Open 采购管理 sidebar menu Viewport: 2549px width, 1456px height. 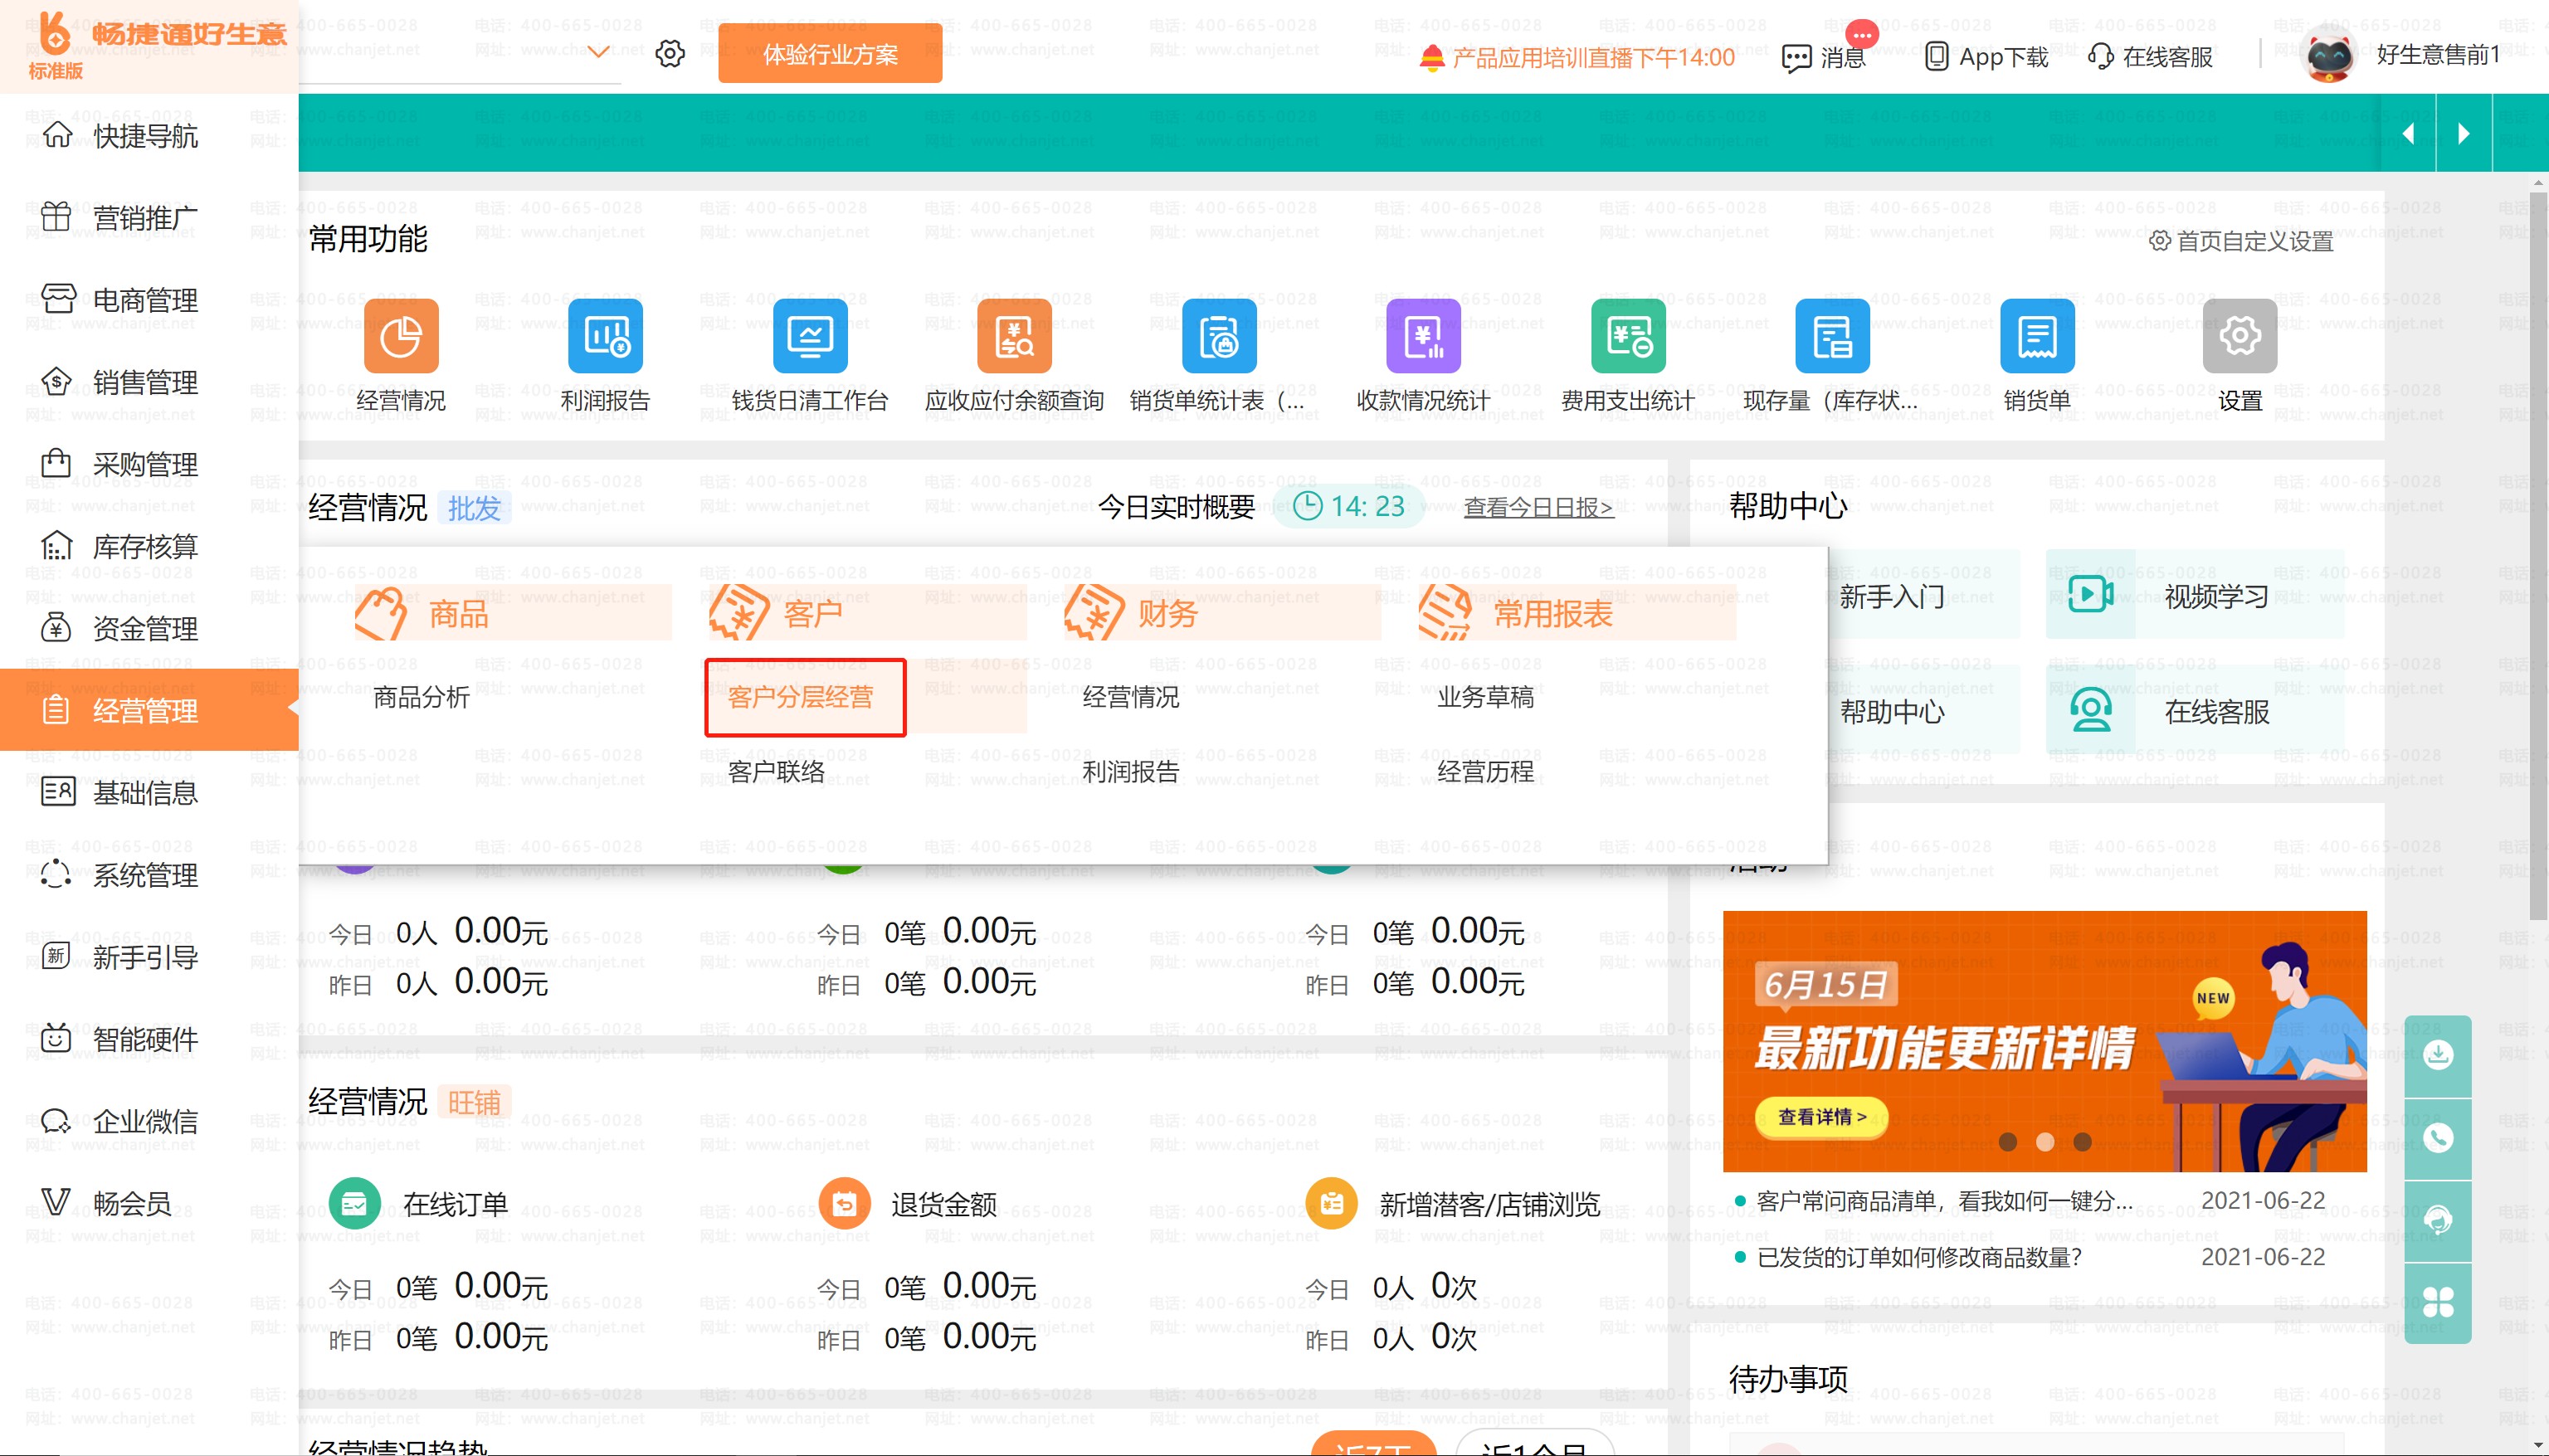(149, 464)
